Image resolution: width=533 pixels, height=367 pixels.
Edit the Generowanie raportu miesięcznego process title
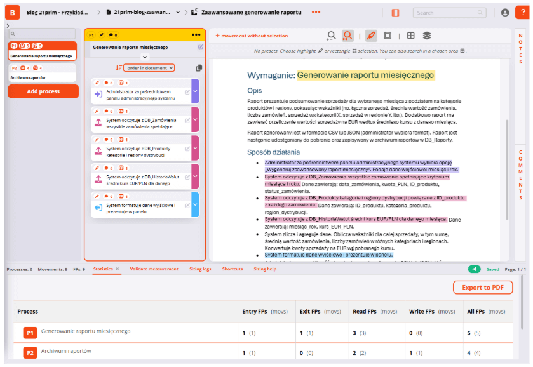pyautogui.click(x=201, y=47)
